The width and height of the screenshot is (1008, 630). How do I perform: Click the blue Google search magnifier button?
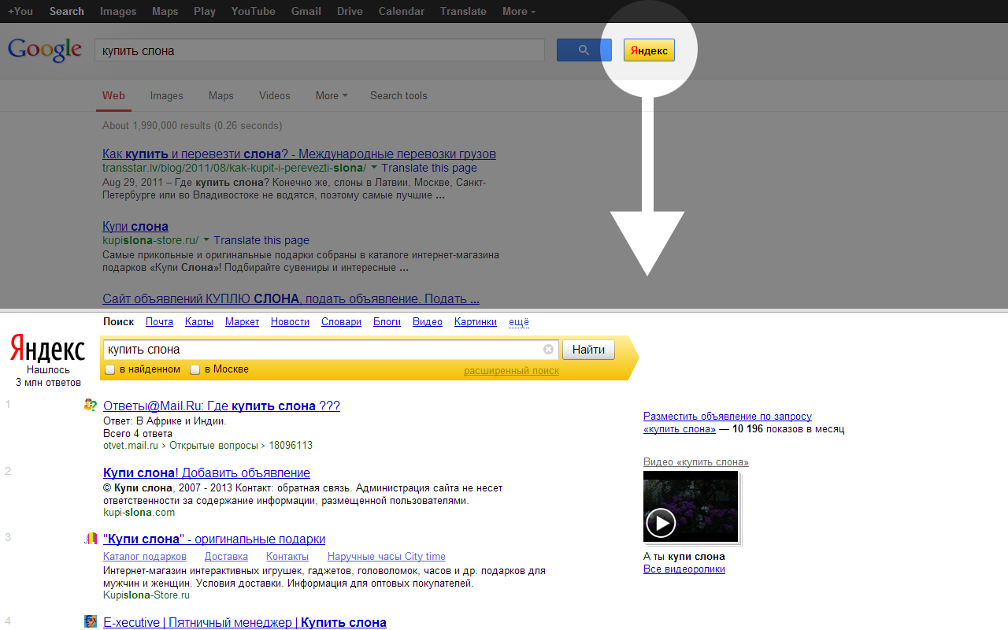coord(584,50)
